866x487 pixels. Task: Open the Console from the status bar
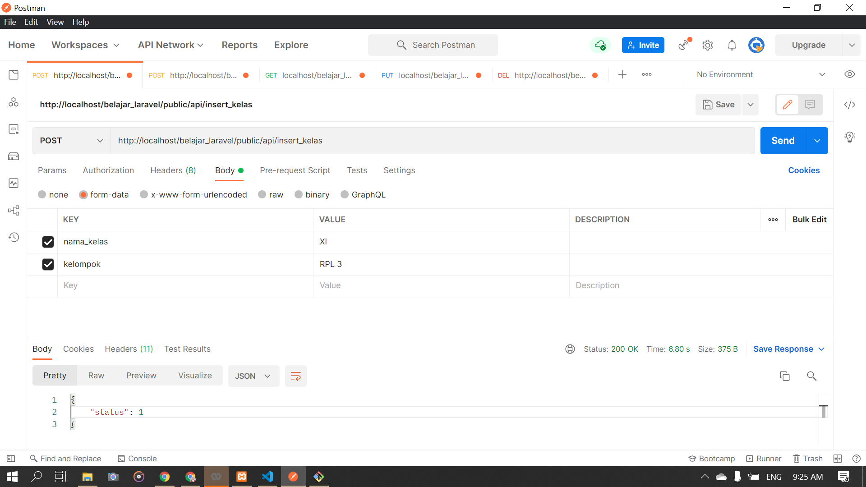[137, 459]
